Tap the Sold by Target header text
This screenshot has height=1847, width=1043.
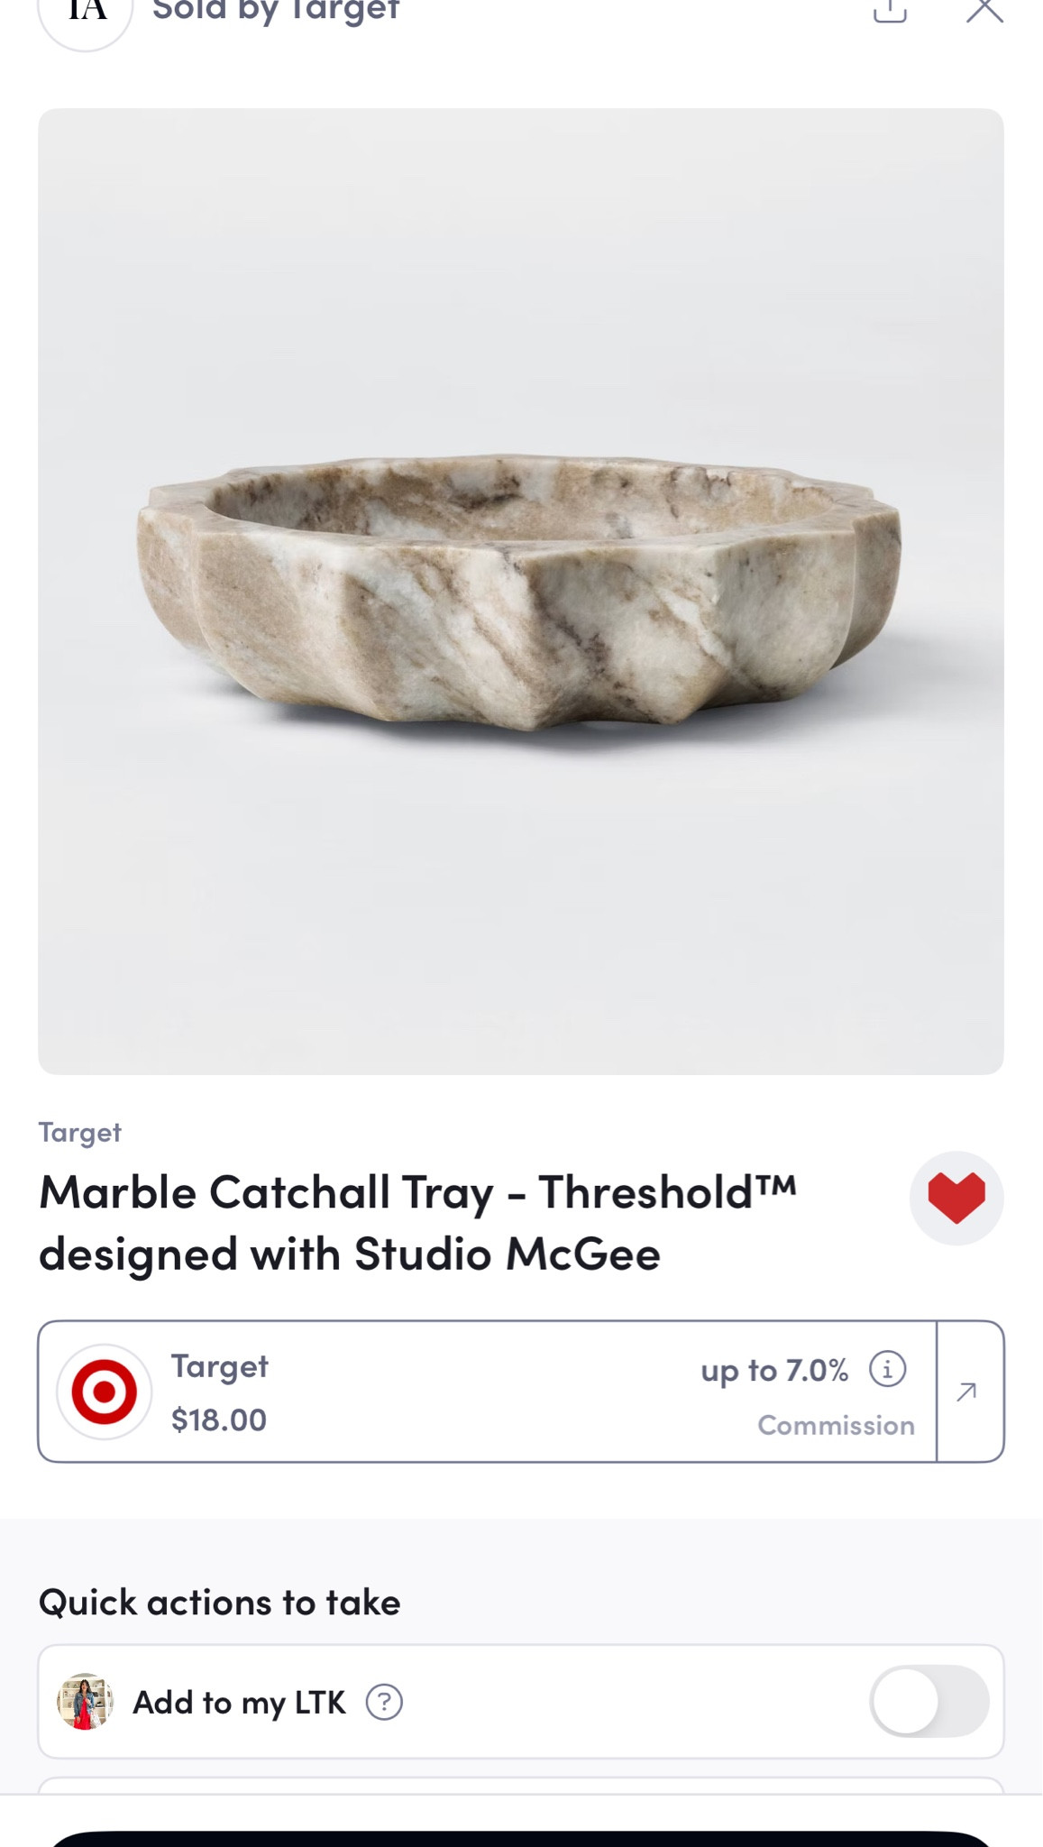276,11
